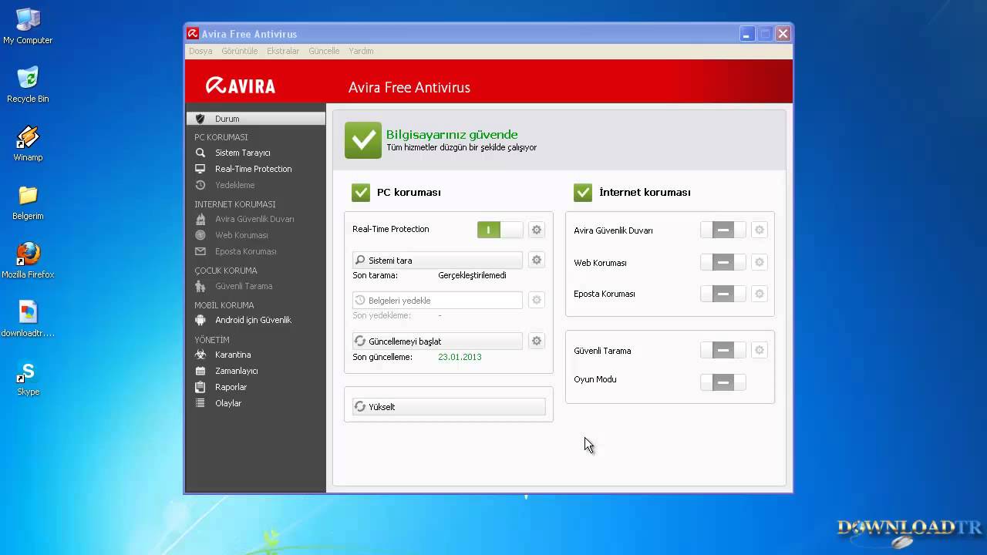Click the clipboard icon next to Raporlar
The height and width of the screenshot is (555, 987).
tap(200, 387)
